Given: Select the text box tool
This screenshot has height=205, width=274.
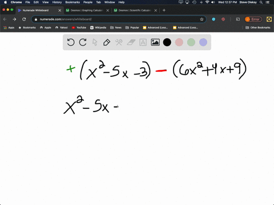Looking at the screenshot, I should click(x=143, y=42).
